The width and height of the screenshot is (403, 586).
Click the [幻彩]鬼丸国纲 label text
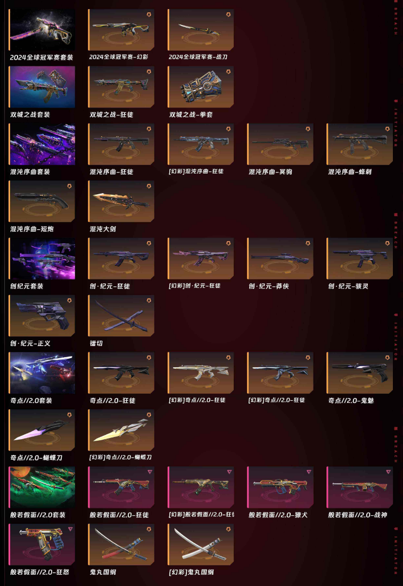(191, 572)
